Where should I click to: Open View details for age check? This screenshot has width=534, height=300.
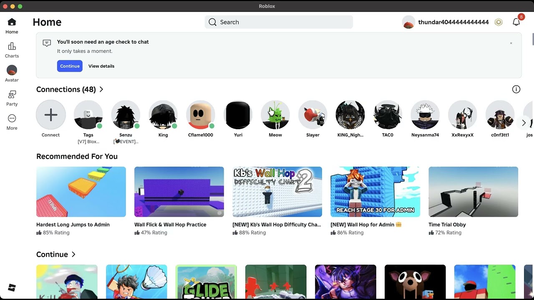click(101, 66)
